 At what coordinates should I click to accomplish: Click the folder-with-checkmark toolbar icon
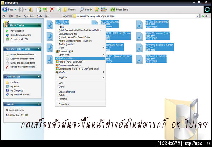(97, 10)
